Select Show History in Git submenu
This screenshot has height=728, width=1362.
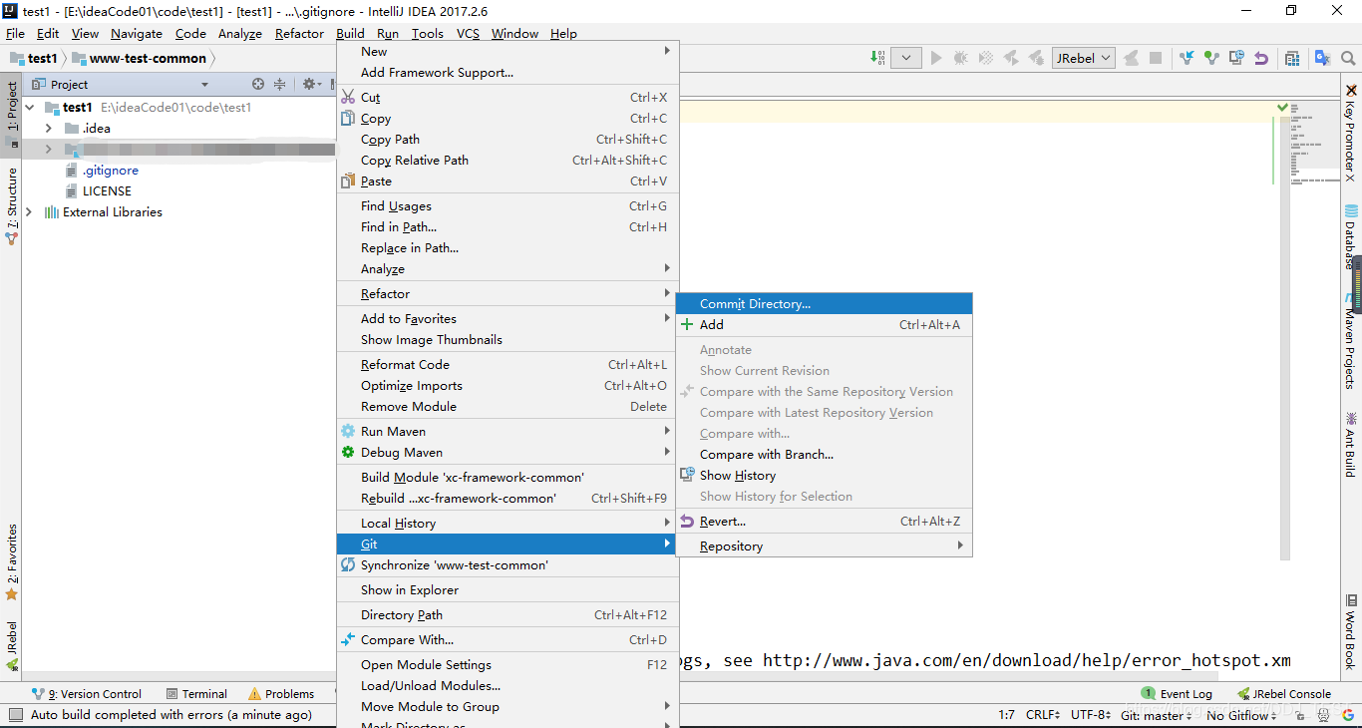[824, 476]
